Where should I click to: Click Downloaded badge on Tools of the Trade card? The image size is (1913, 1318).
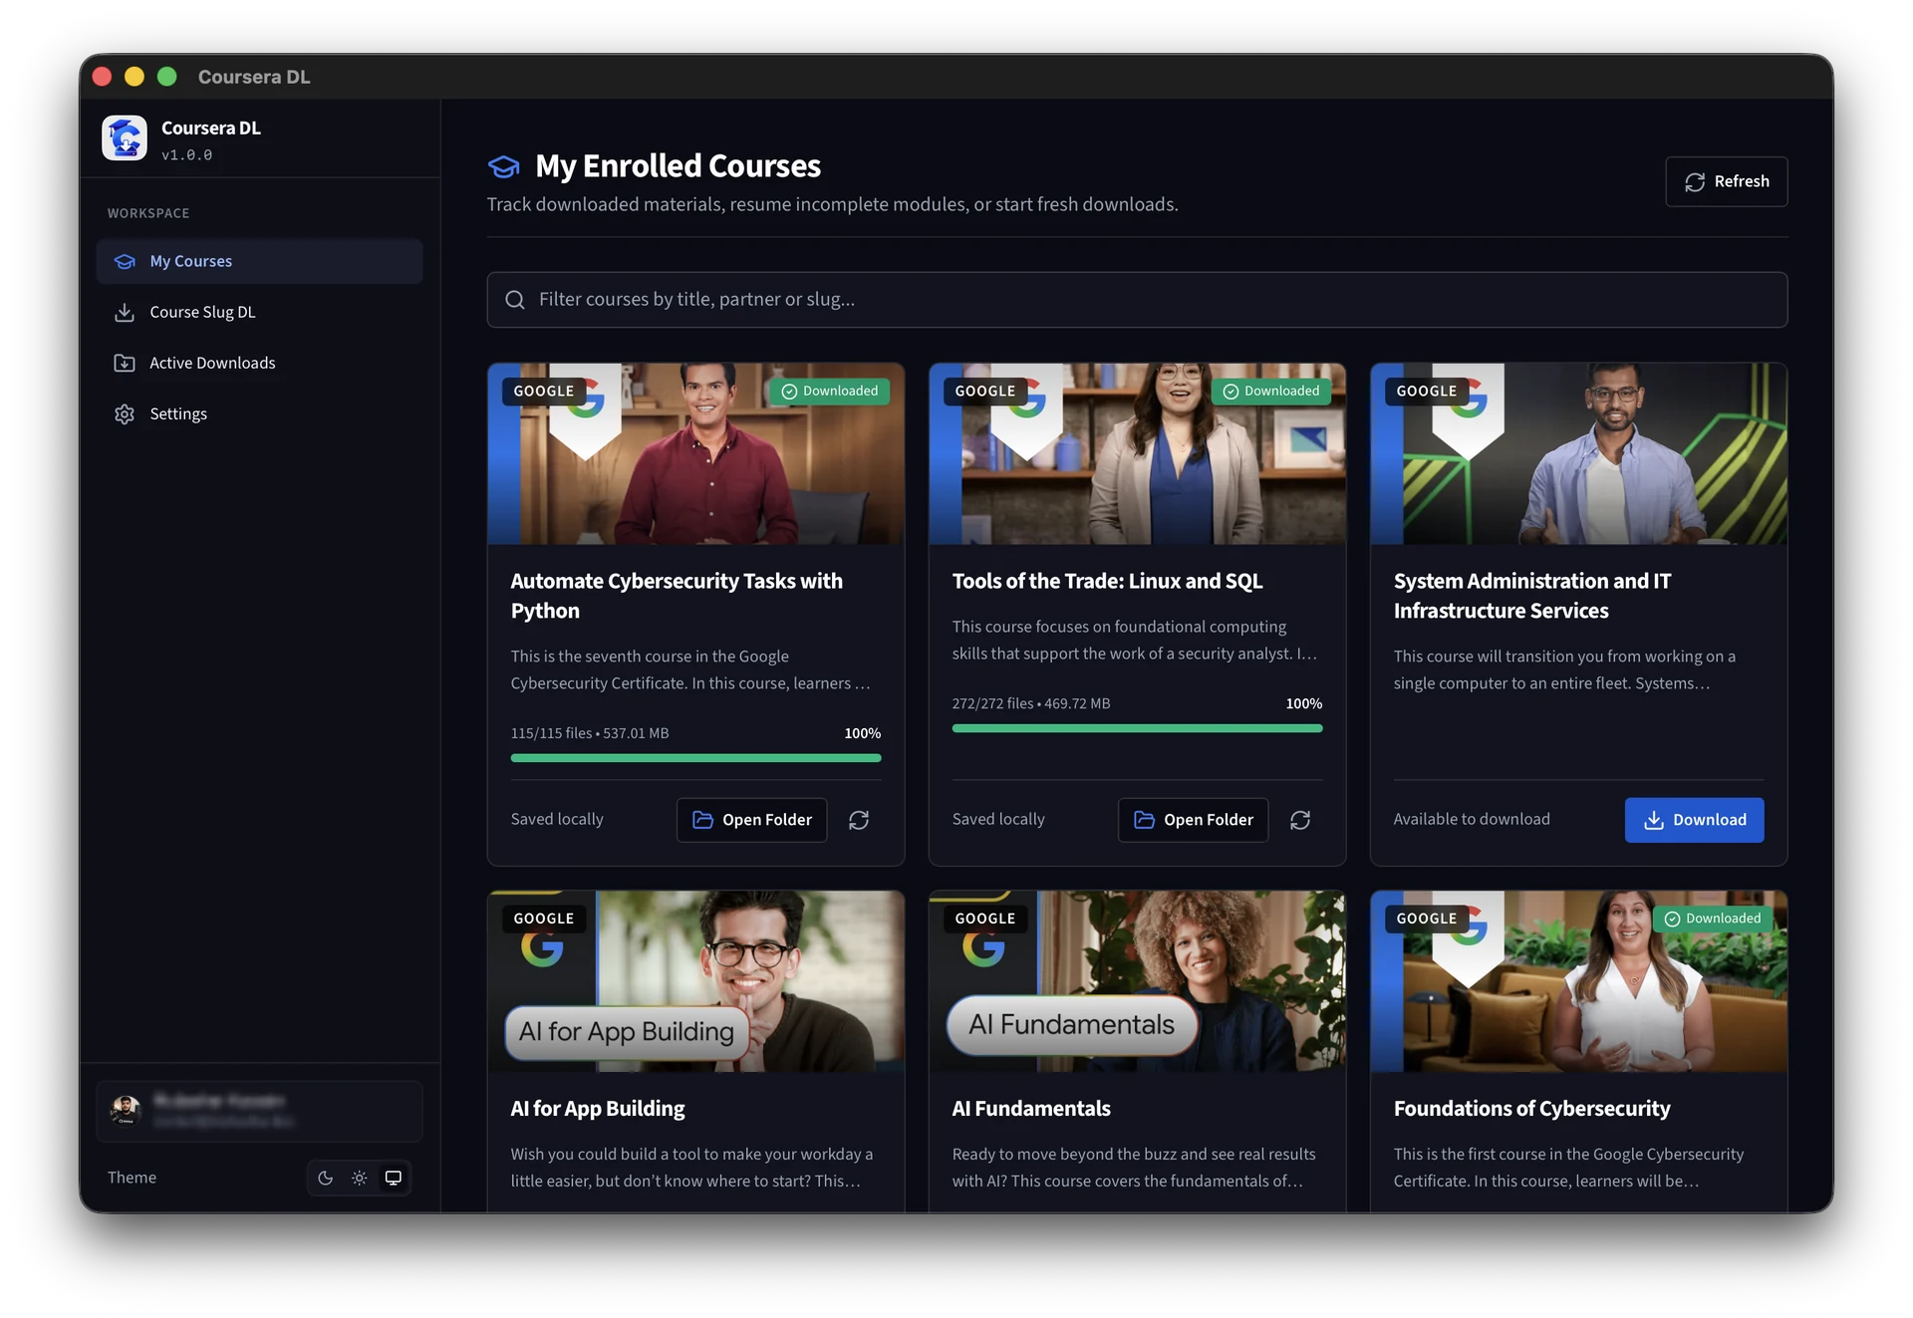1270,392
